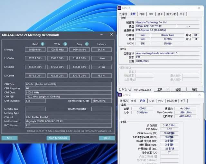Click L3 Cache latency 15.8 ns

tap(102, 76)
